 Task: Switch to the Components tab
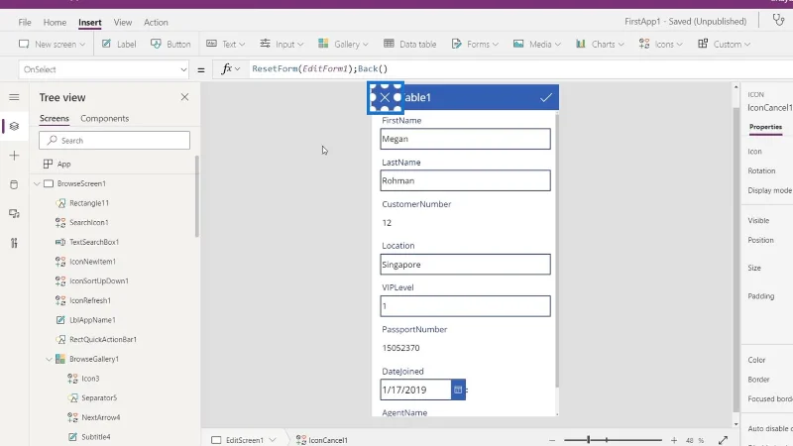(x=105, y=118)
